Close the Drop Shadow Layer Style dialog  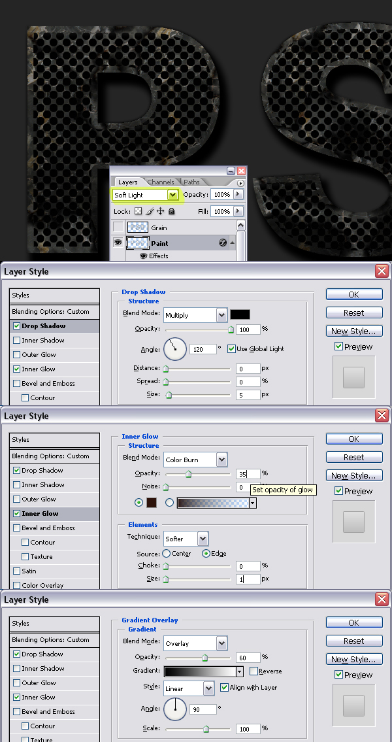coord(382,271)
